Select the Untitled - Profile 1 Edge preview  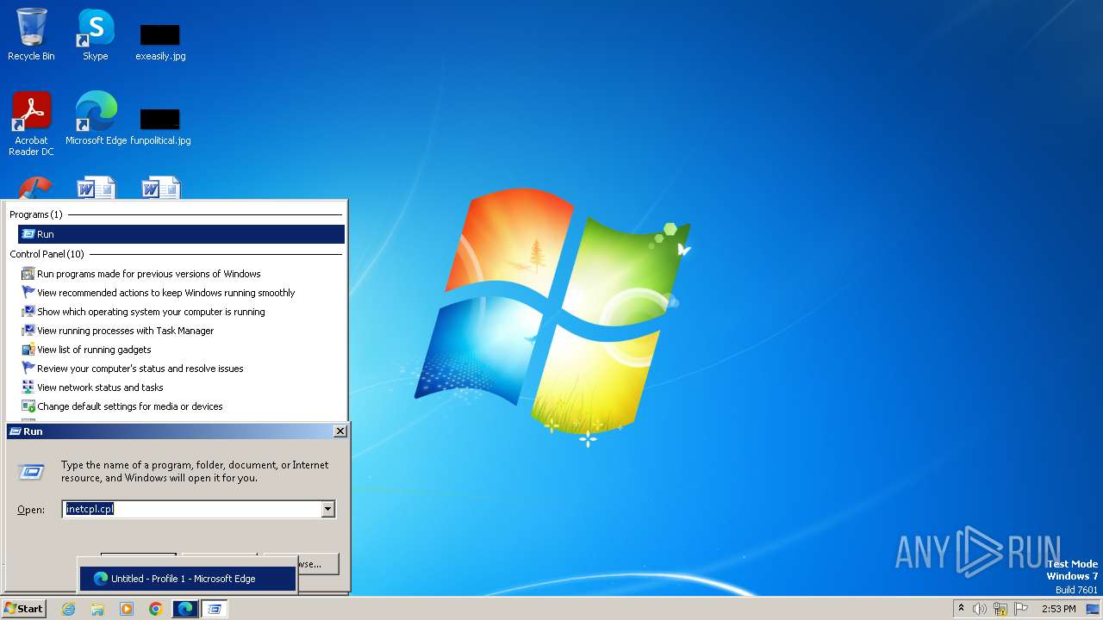click(188, 579)
